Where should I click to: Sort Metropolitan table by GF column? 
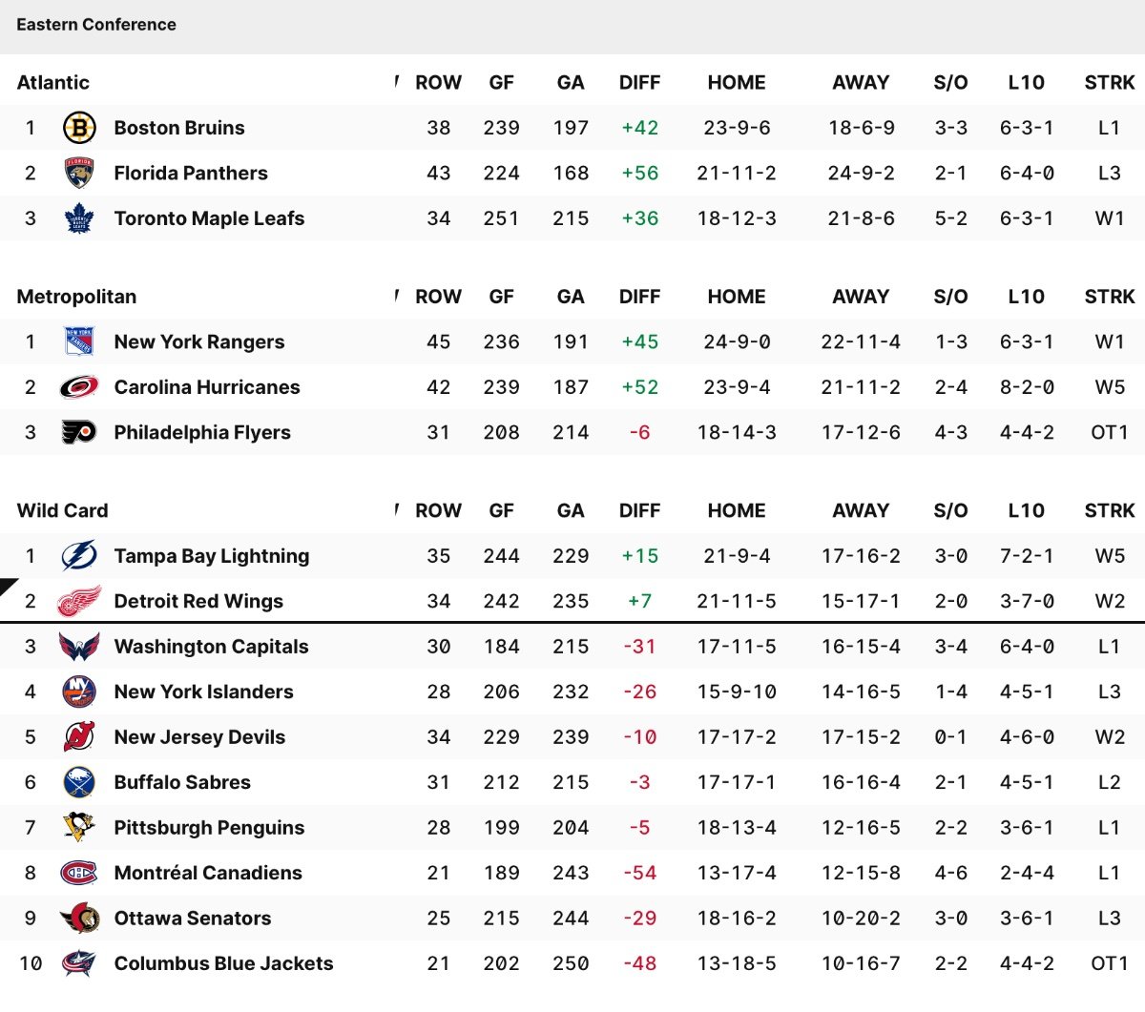click(x=501, y=297)
